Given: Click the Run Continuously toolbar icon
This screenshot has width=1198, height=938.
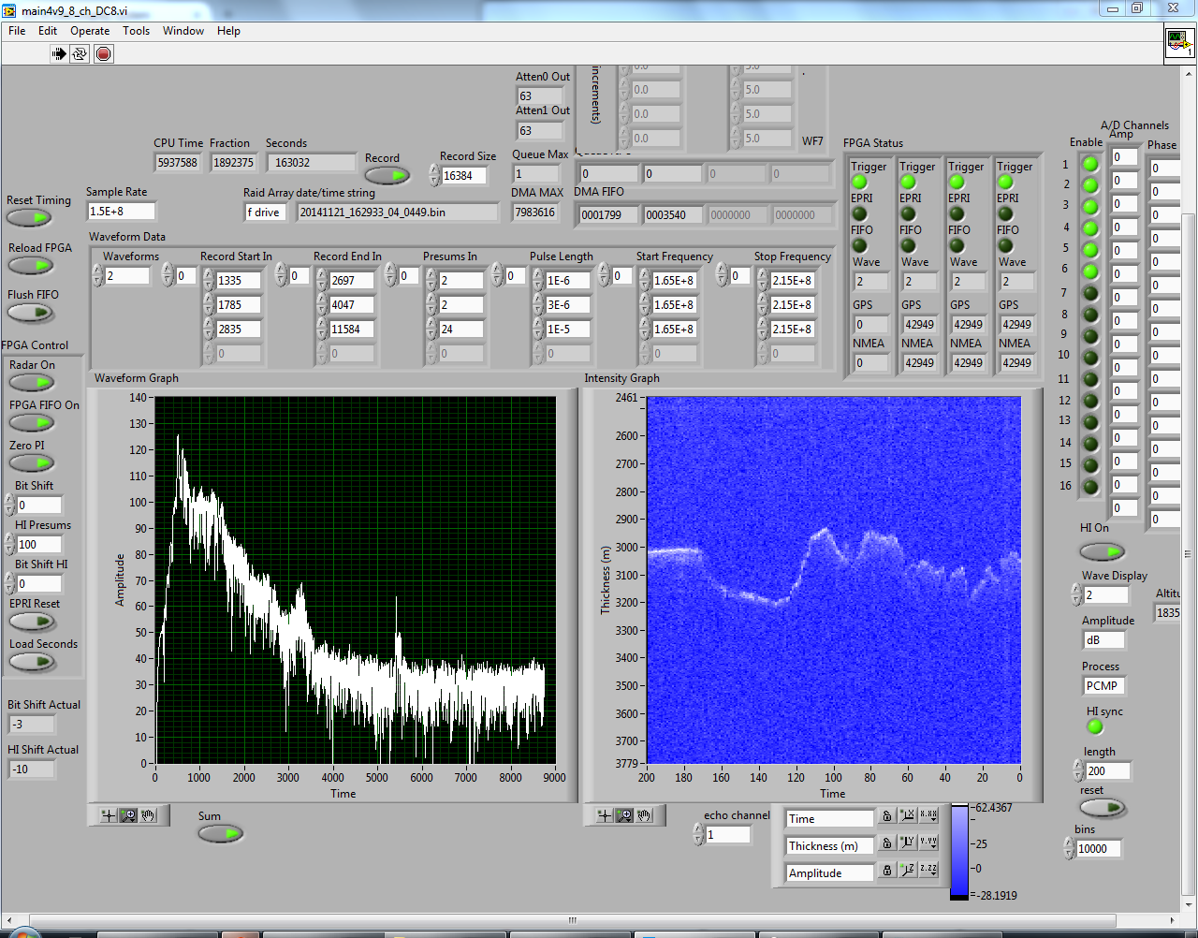Looking at the screenshot, I should [x=80, y=54].
